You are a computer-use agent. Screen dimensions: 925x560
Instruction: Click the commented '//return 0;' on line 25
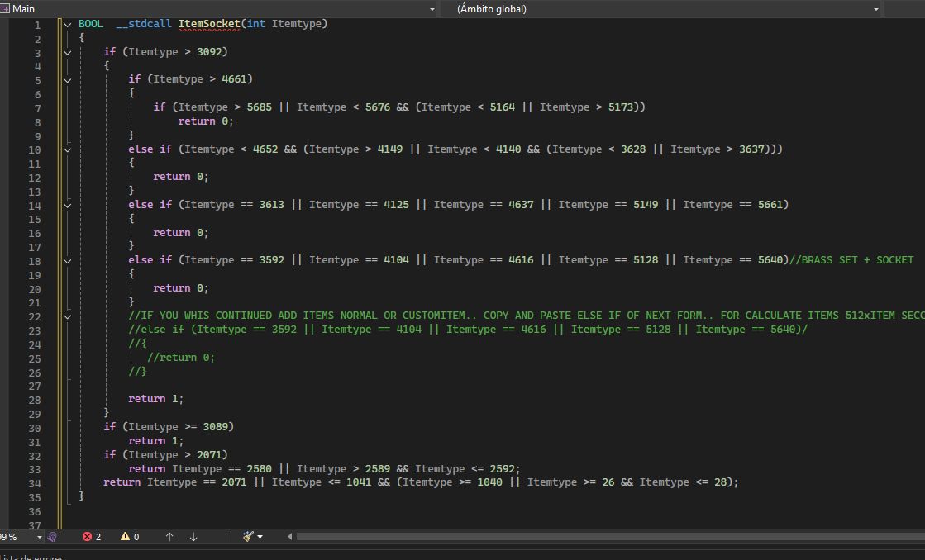(181, 357)
